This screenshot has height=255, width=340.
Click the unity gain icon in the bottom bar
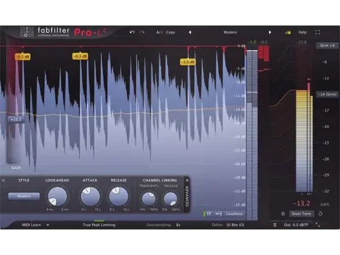pyautogui.click(x=275, y=225)
